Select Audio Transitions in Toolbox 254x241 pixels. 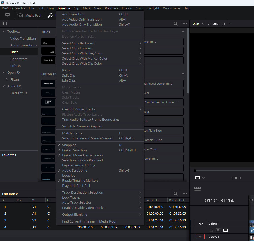click(23, 45)
